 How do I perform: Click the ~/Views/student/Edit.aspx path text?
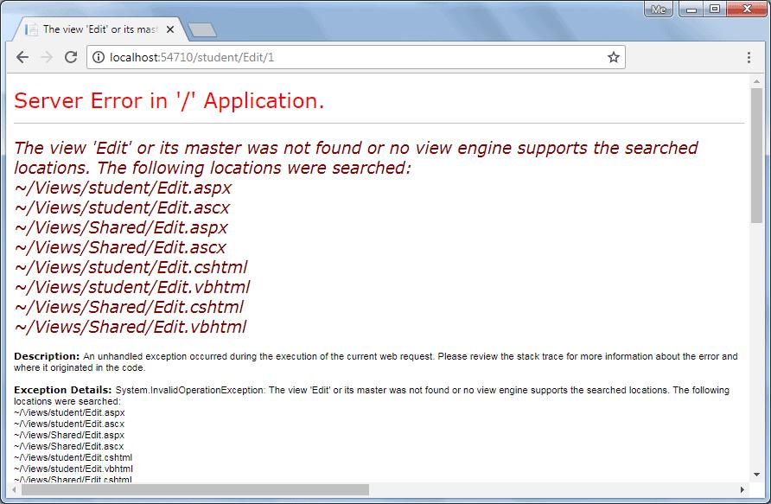[x=122, y=187]
